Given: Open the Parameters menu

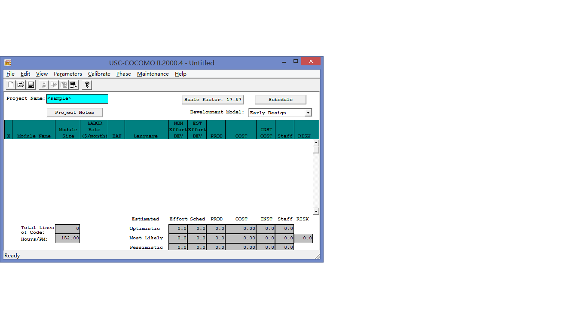Looking at the screenshot, I should 68,74.
